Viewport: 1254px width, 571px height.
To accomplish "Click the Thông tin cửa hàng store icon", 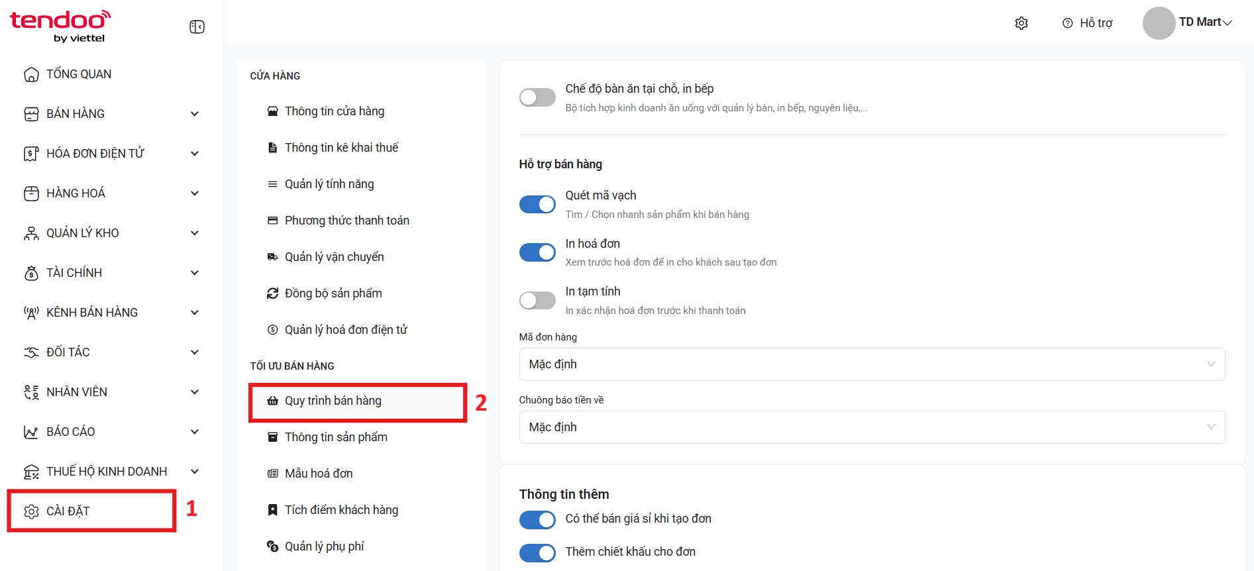I will 272,111.
